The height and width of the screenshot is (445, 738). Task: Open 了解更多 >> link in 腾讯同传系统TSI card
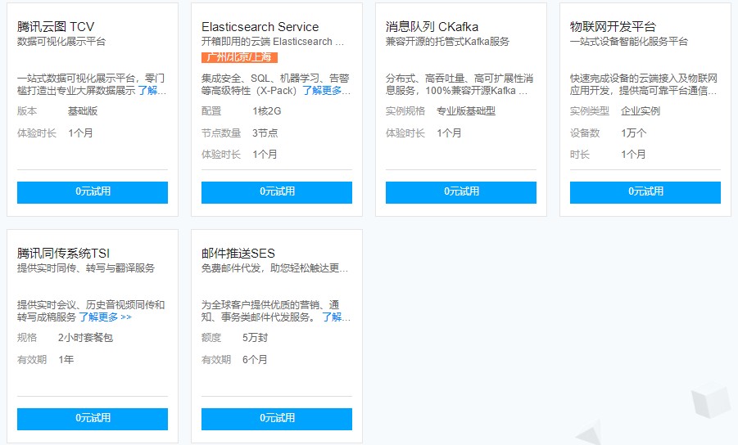point(105,317)
